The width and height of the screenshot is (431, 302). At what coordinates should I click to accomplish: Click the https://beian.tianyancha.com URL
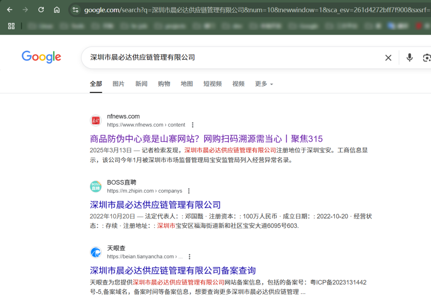(x=145, y=257)
